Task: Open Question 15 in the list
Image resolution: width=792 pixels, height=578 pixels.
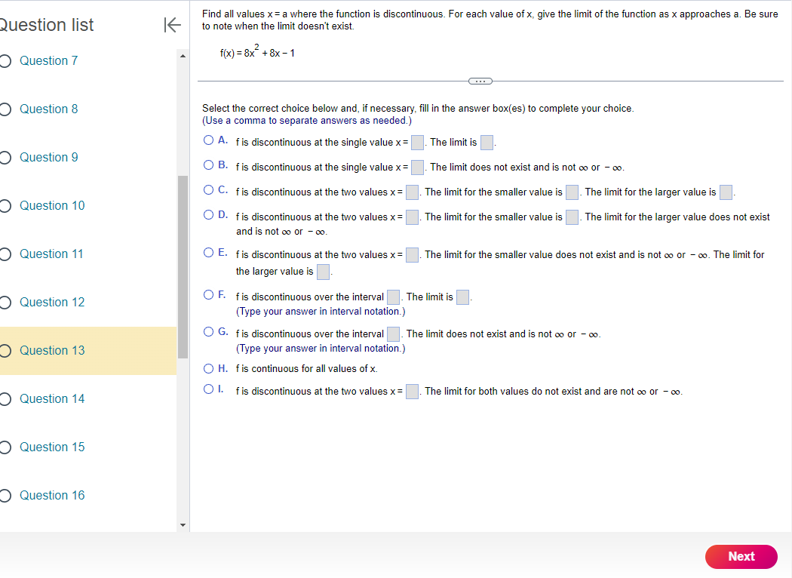Action: tap(52, 447)
